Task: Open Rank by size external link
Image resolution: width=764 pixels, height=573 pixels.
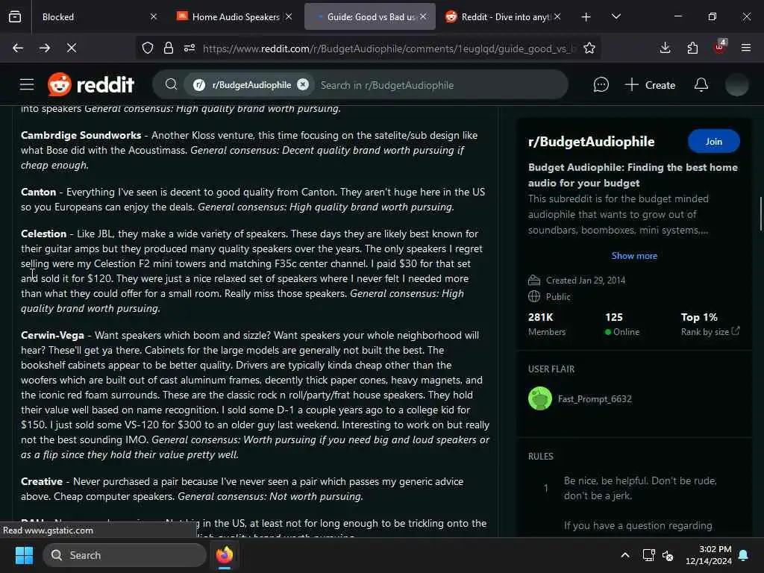Action: (710, 332)
